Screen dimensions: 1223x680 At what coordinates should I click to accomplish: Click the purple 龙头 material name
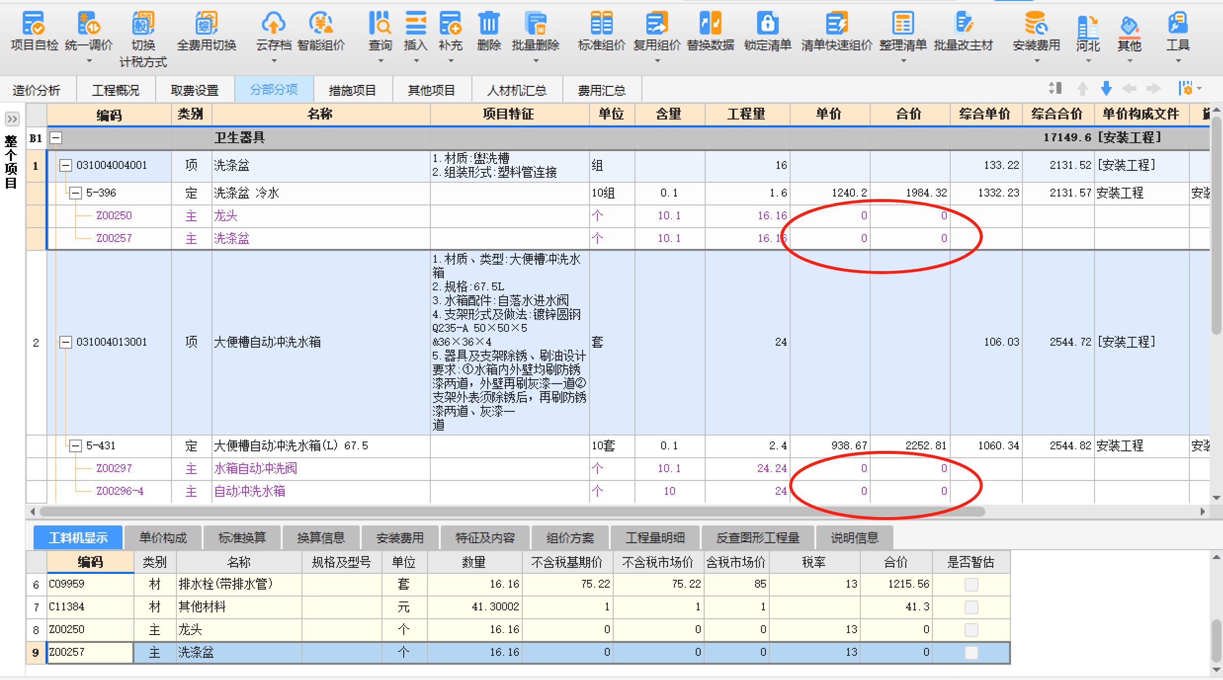click(x=226, y=216)
